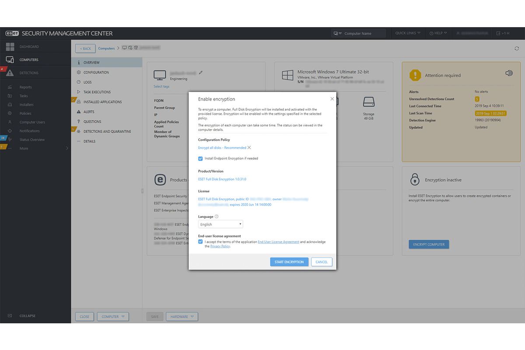Click the Products e-logo icon
Screen dimensions: 525x350
[161, 180]
